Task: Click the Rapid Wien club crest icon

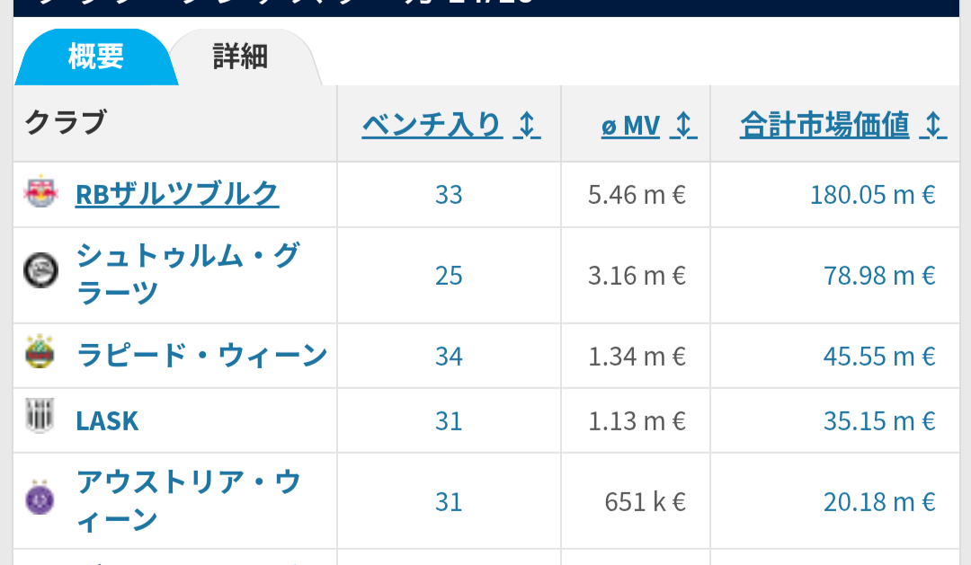Action: pos(40,351)
